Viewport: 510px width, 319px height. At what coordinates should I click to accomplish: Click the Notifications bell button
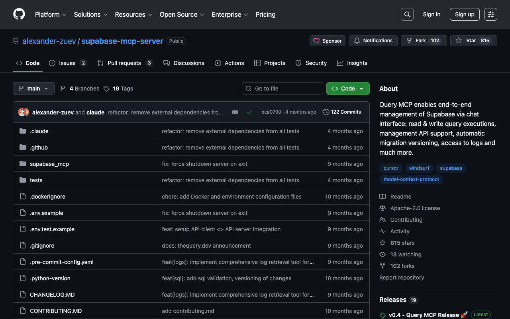(x=373, y=41)
